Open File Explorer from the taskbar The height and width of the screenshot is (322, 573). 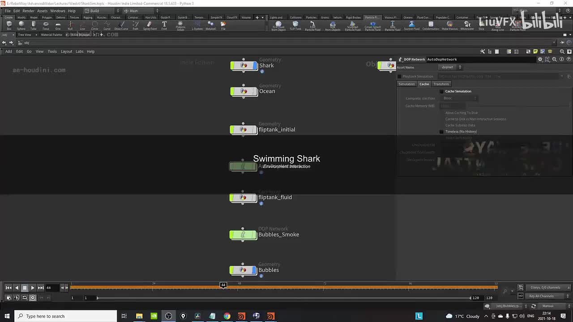[139, 316]
